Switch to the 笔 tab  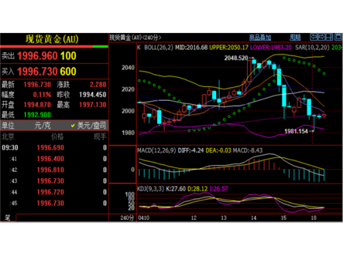pyautogui.click(x=8, y=217)
